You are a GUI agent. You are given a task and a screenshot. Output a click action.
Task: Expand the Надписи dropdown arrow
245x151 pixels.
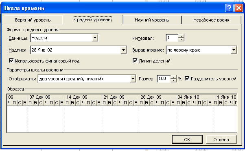point(123,50)
